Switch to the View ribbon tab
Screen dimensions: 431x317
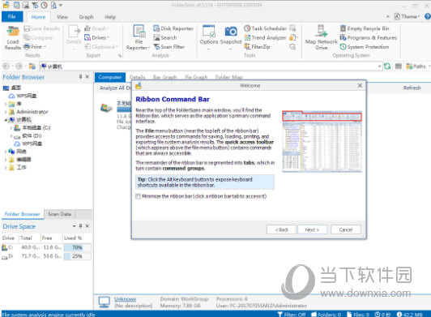62,17
